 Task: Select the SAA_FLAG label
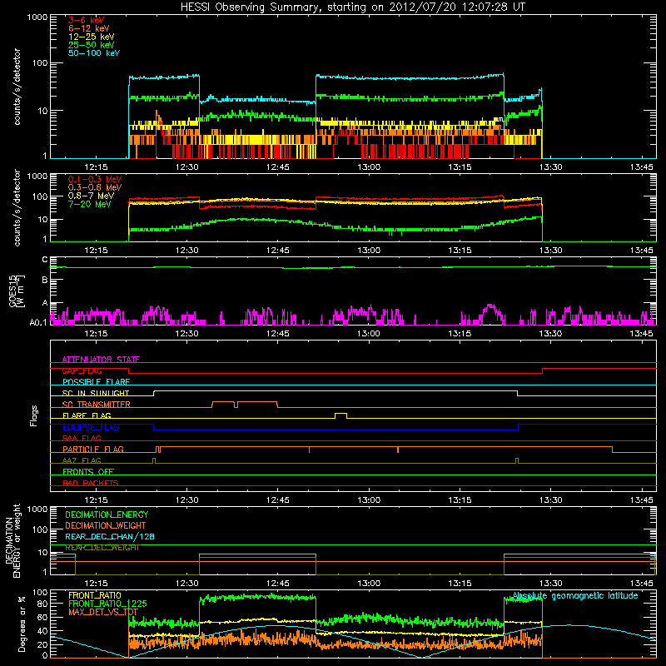tap(82, 438)
